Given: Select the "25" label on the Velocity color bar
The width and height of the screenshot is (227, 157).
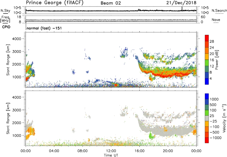Looking at the screenshot, I should click(212, 116).
